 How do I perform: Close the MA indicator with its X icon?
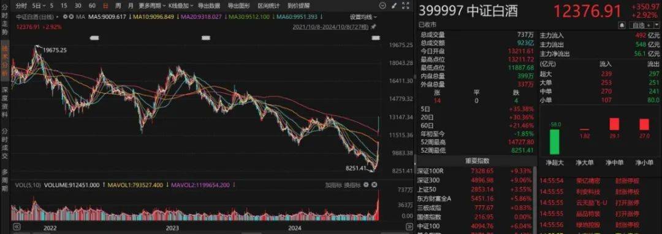[x=71, y=17]
